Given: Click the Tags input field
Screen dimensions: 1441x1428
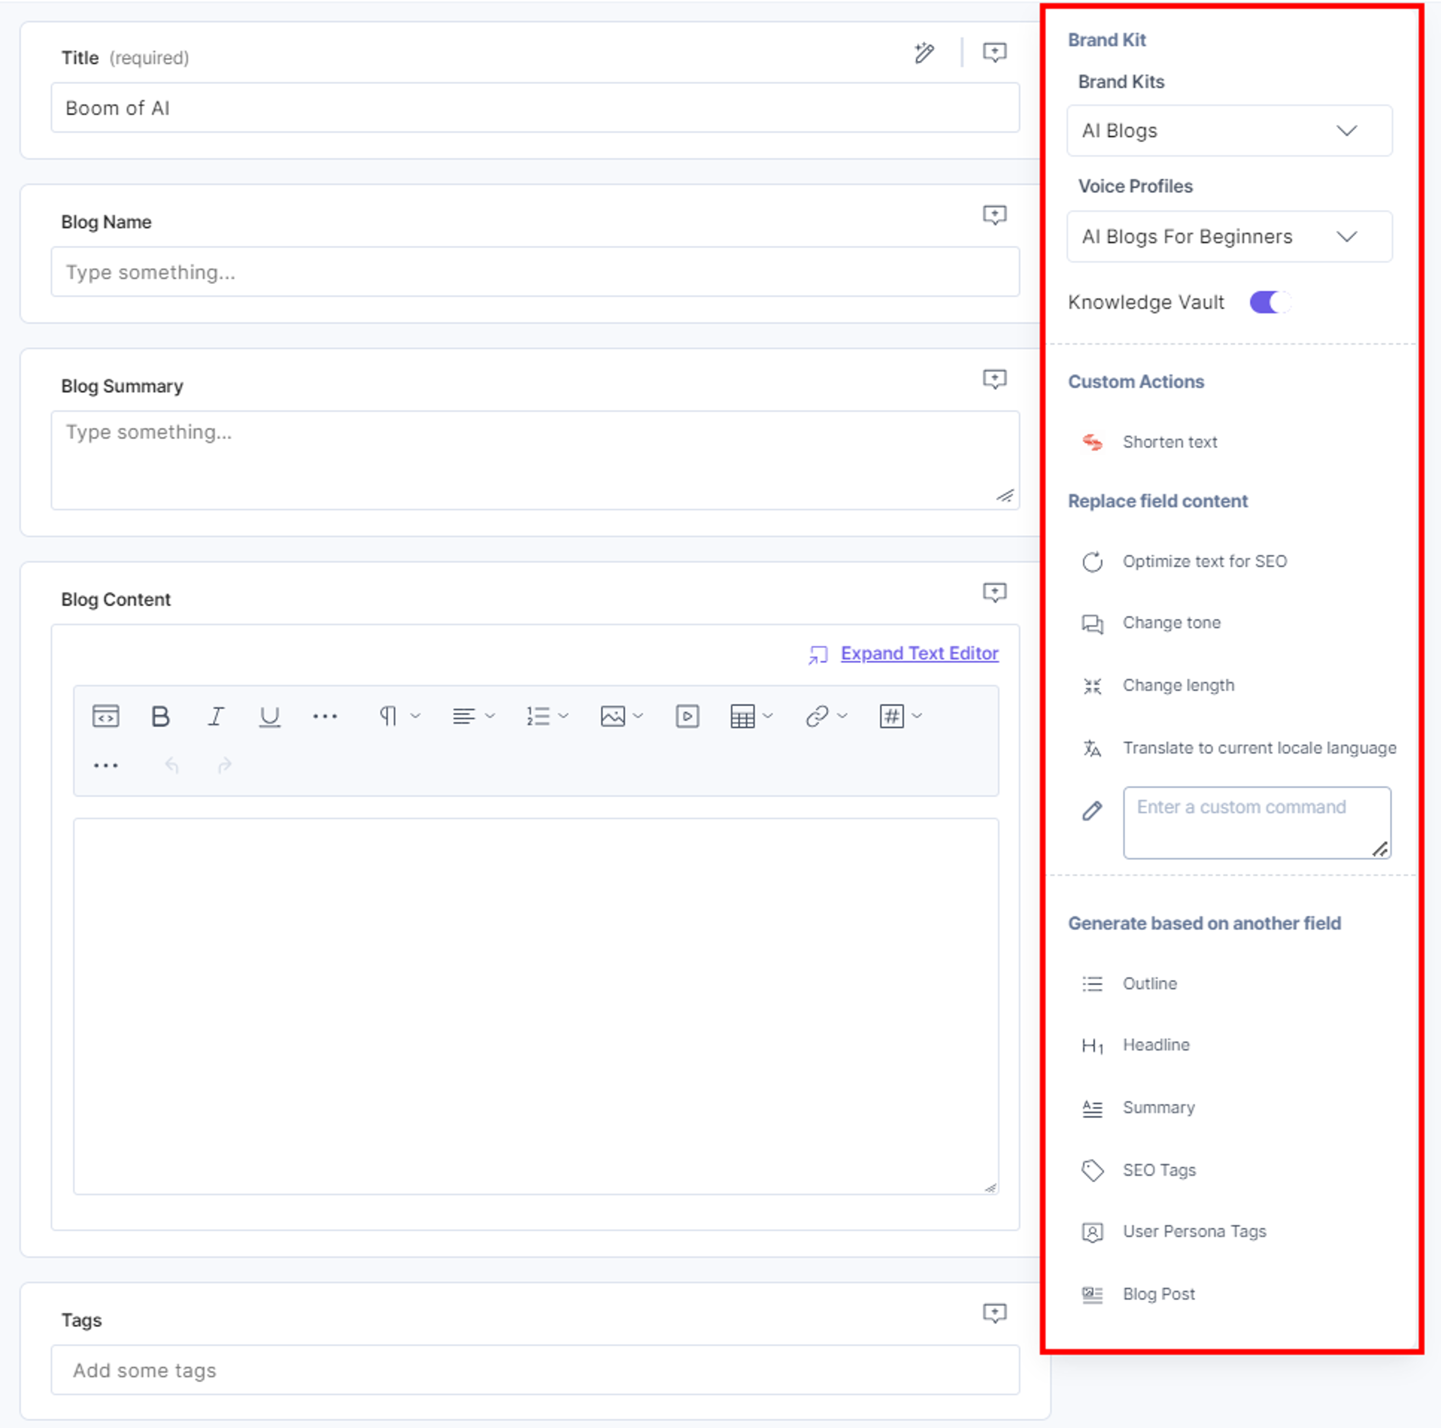Looking at the screenshot, I should (535, 1371).
